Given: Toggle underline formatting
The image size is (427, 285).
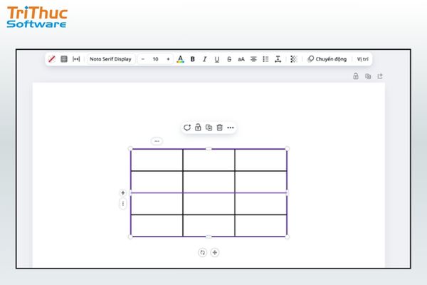Looking at the screenshot, I should [x=217, y=59].
